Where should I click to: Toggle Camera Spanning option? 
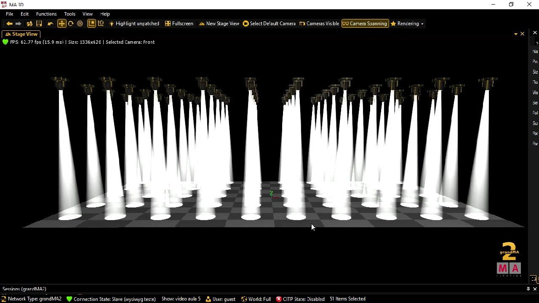coord(365,24)
